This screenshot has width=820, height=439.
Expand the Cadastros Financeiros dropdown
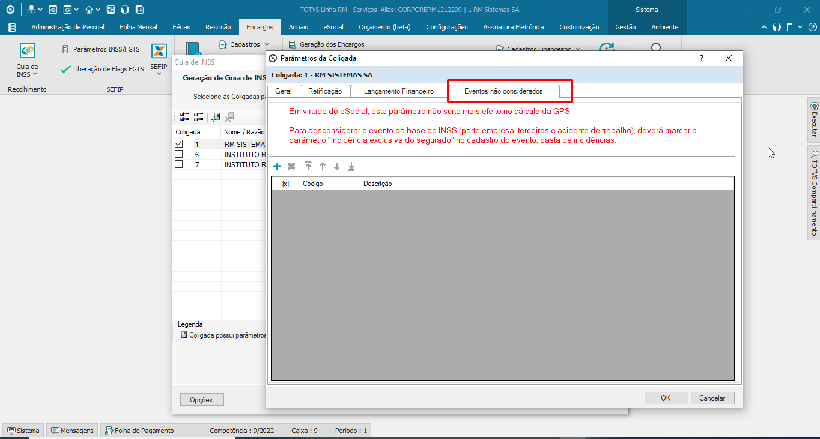(578, 49)
